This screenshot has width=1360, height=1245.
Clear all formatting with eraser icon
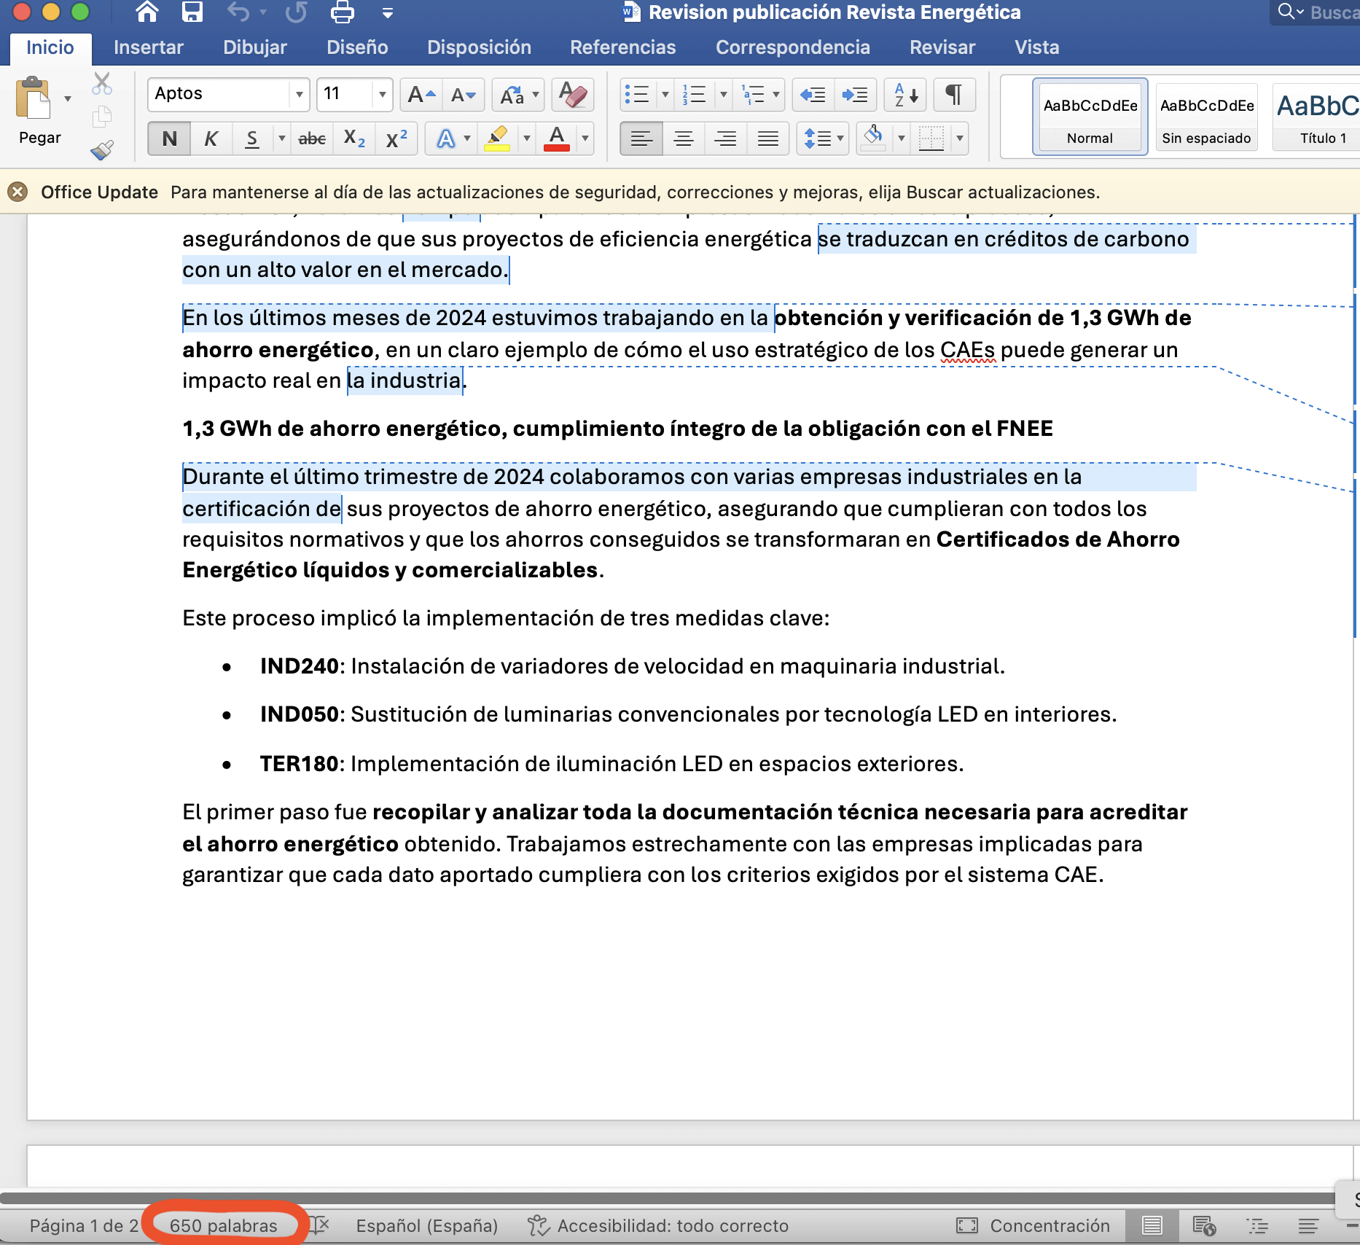[x=573, y=95]
